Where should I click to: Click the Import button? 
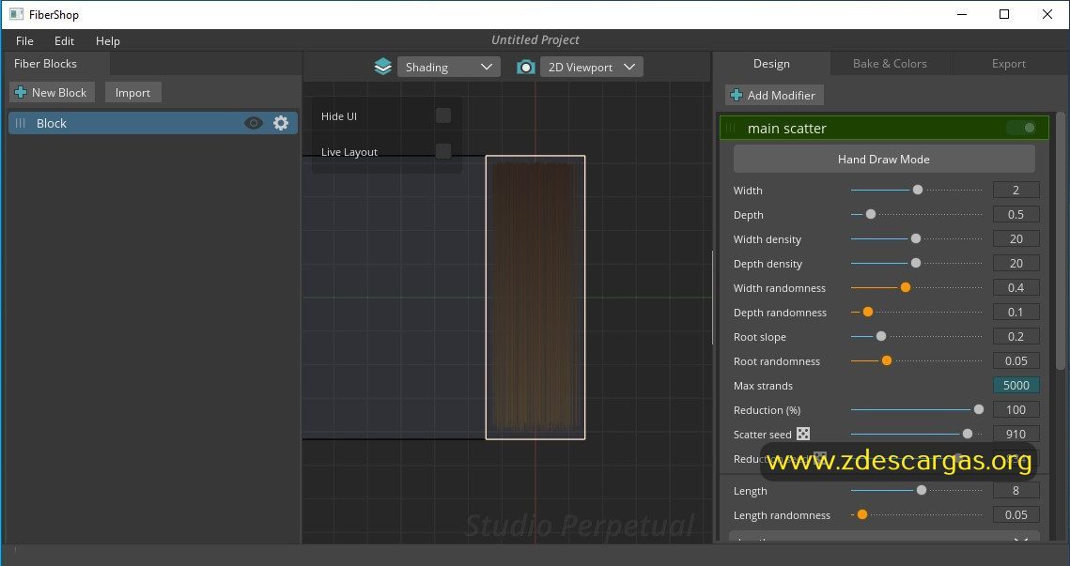(x=133, y=93)
